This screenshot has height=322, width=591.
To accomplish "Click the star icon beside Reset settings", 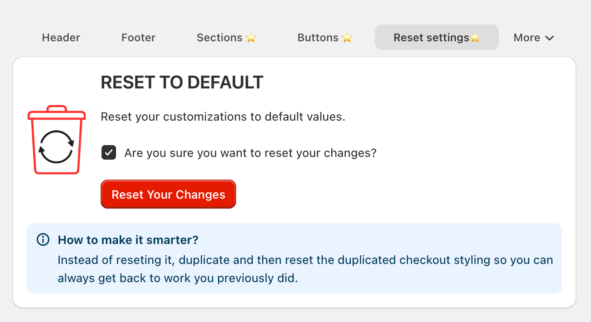I will 475,38.
